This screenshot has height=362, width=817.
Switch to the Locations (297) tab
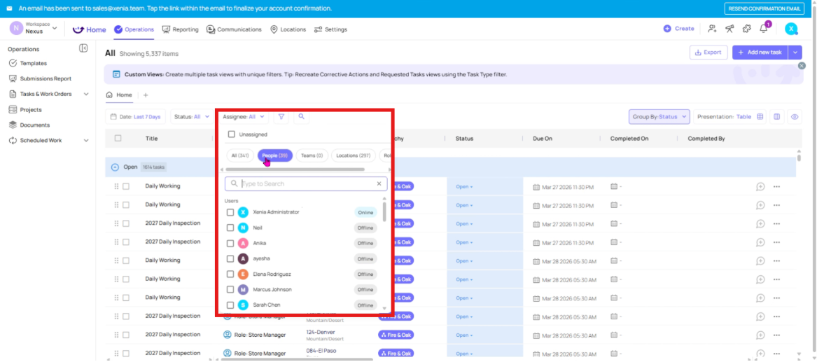tap(353, 155)
